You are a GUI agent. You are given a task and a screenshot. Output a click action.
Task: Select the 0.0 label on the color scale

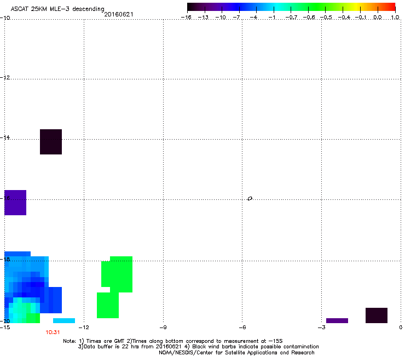tap(378, 18)
